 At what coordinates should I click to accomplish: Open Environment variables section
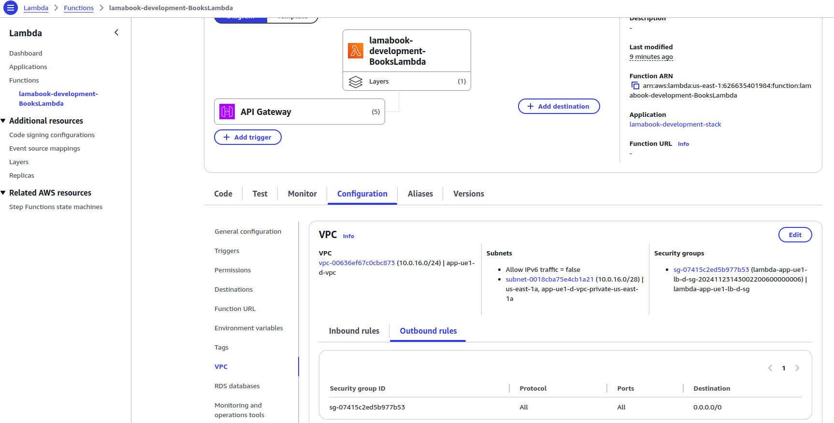(x=249, y=328)
